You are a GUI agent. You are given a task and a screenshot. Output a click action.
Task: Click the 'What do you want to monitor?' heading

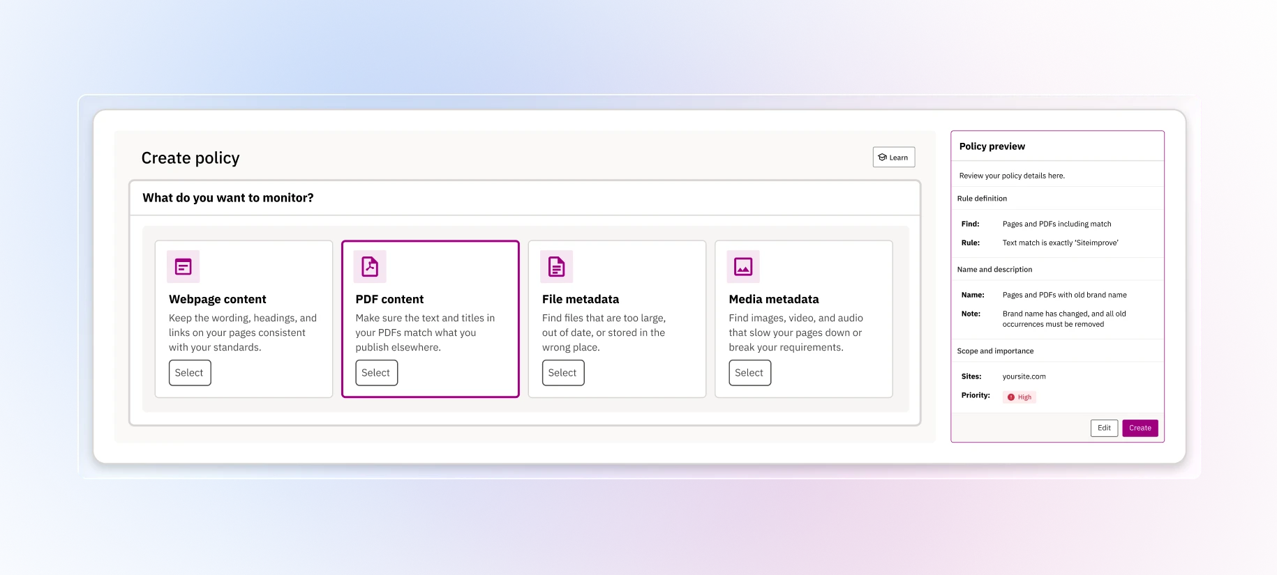pyautogui.click(x=228, y=198)
